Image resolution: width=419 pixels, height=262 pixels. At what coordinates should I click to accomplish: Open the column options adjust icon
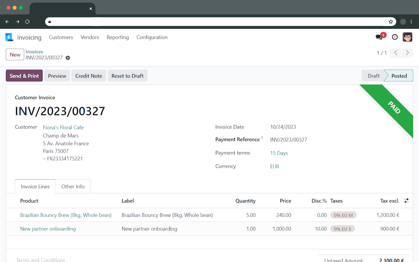406,201
